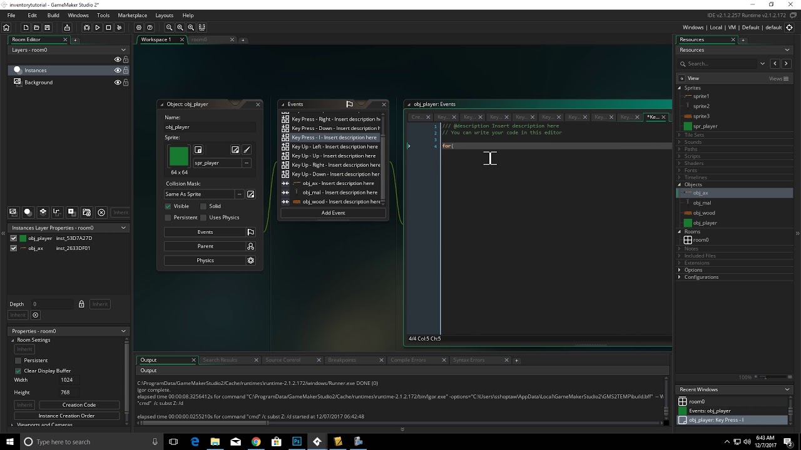The width and height of the screenshot is (801, 450).
Task: Disable Clear Display Buffer checkbox
Action: click(x=18, y=371)
